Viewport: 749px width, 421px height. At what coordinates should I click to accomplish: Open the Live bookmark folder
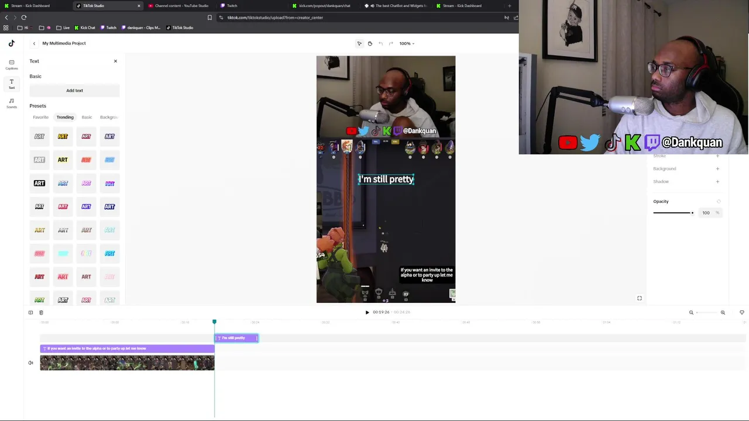(63, 27)
